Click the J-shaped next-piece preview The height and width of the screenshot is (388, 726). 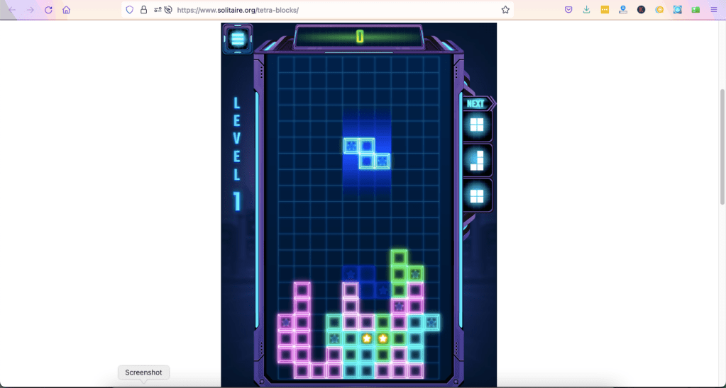477,160
